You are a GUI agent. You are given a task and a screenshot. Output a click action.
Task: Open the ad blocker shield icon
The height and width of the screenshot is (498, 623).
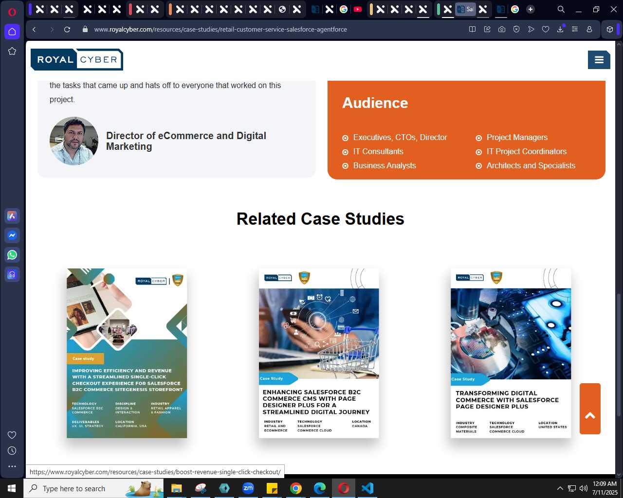click(516, 29)
